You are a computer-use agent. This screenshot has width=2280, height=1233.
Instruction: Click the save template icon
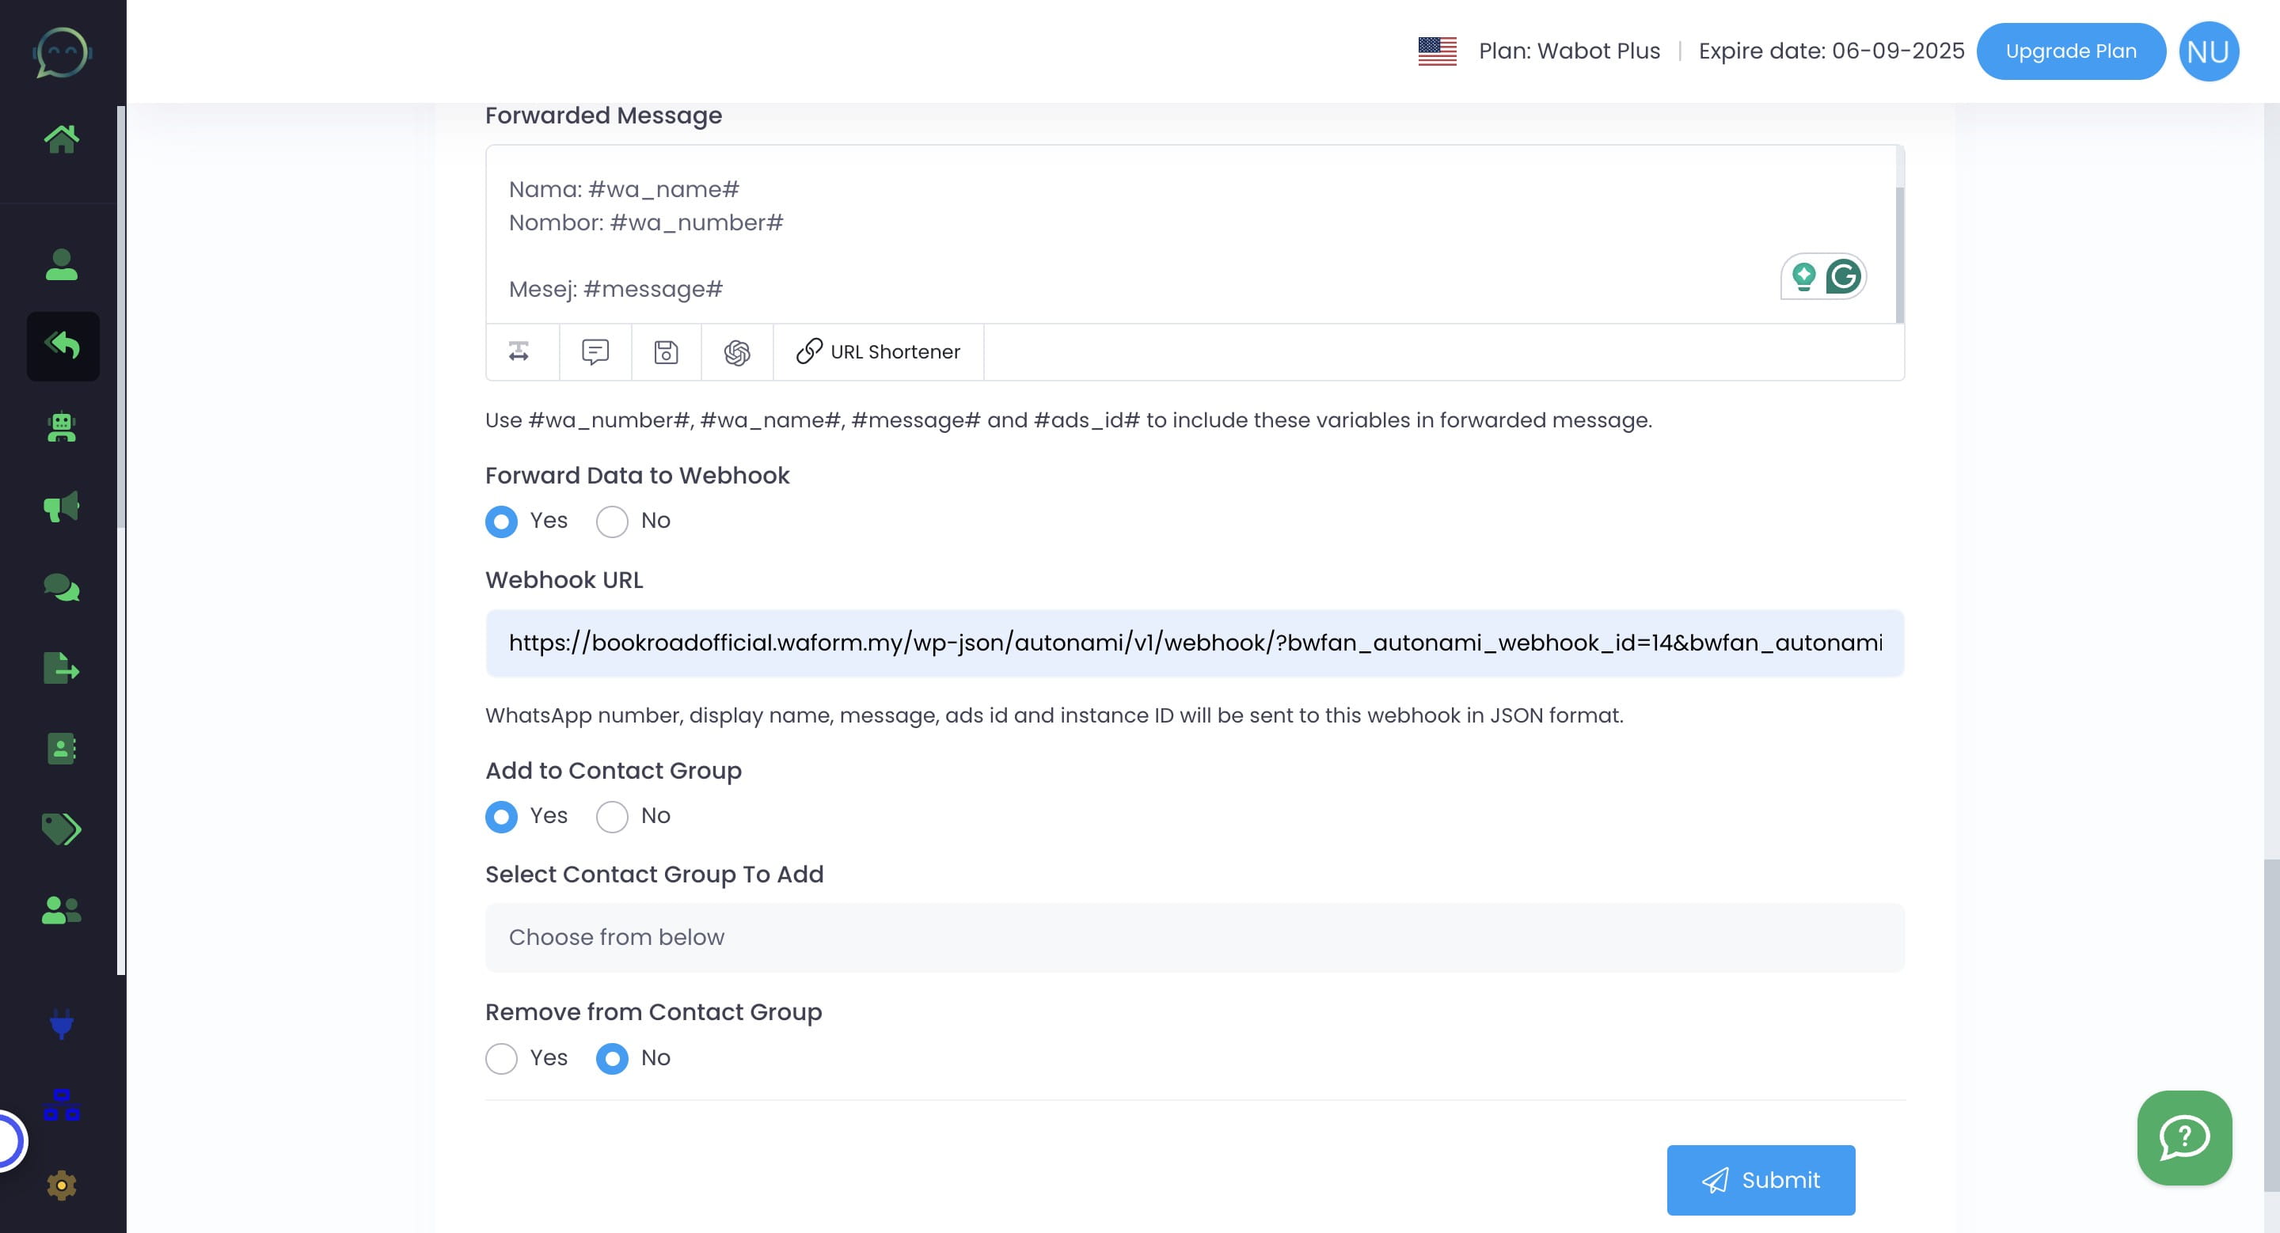point(666,352)
